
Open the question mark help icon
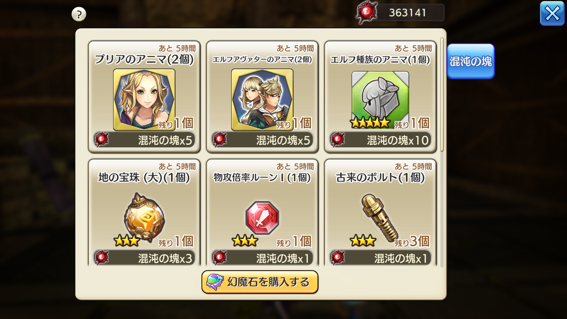pyautogui.click(x=79, y=14)
